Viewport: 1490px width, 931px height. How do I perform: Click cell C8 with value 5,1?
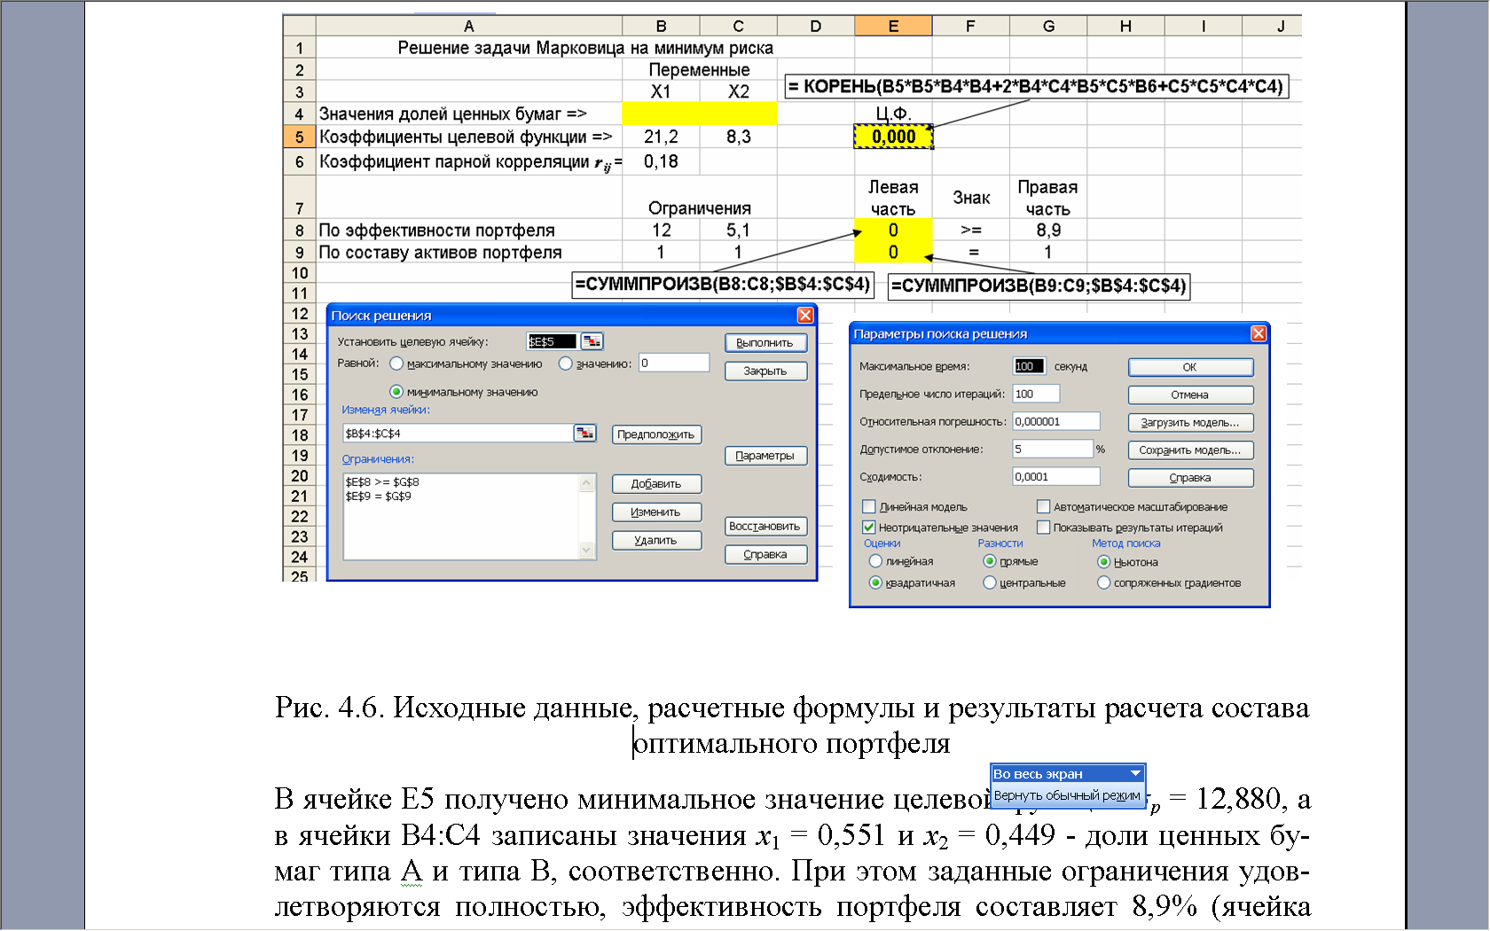(x=739, y=230)
